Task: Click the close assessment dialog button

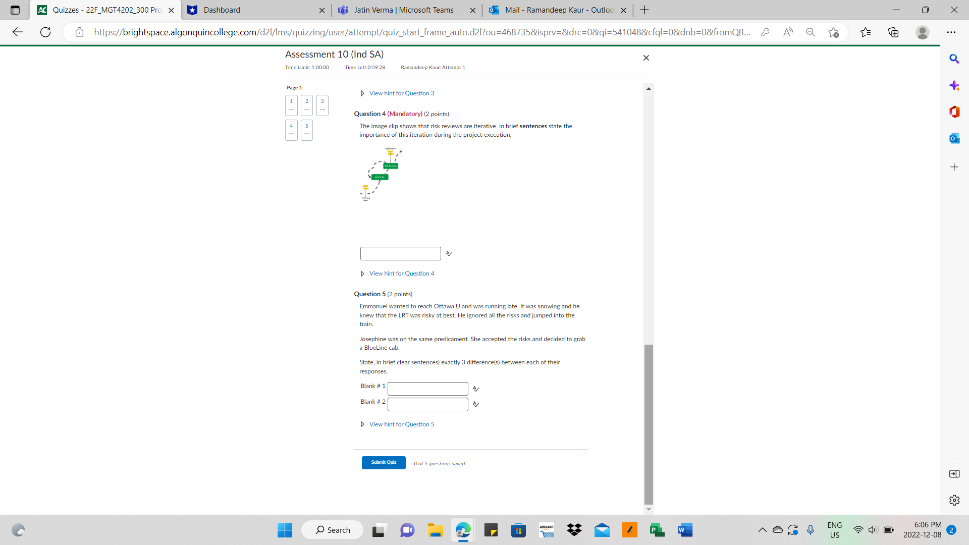Action: pos(645,58)
